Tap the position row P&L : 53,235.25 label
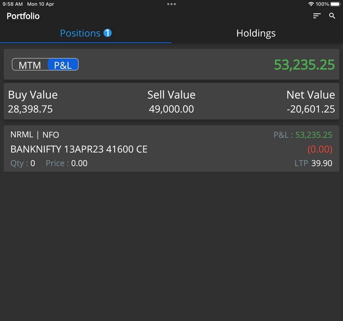This screenshot has width=343, height=321. pyautogui.click(x=303, y=135)
